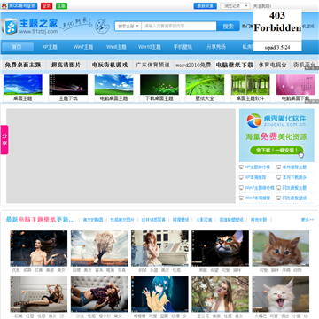Image resolution: width=319 pixels, height=319 pixels.
Task: Click the green 注册 register button
Action: point(61,6)
